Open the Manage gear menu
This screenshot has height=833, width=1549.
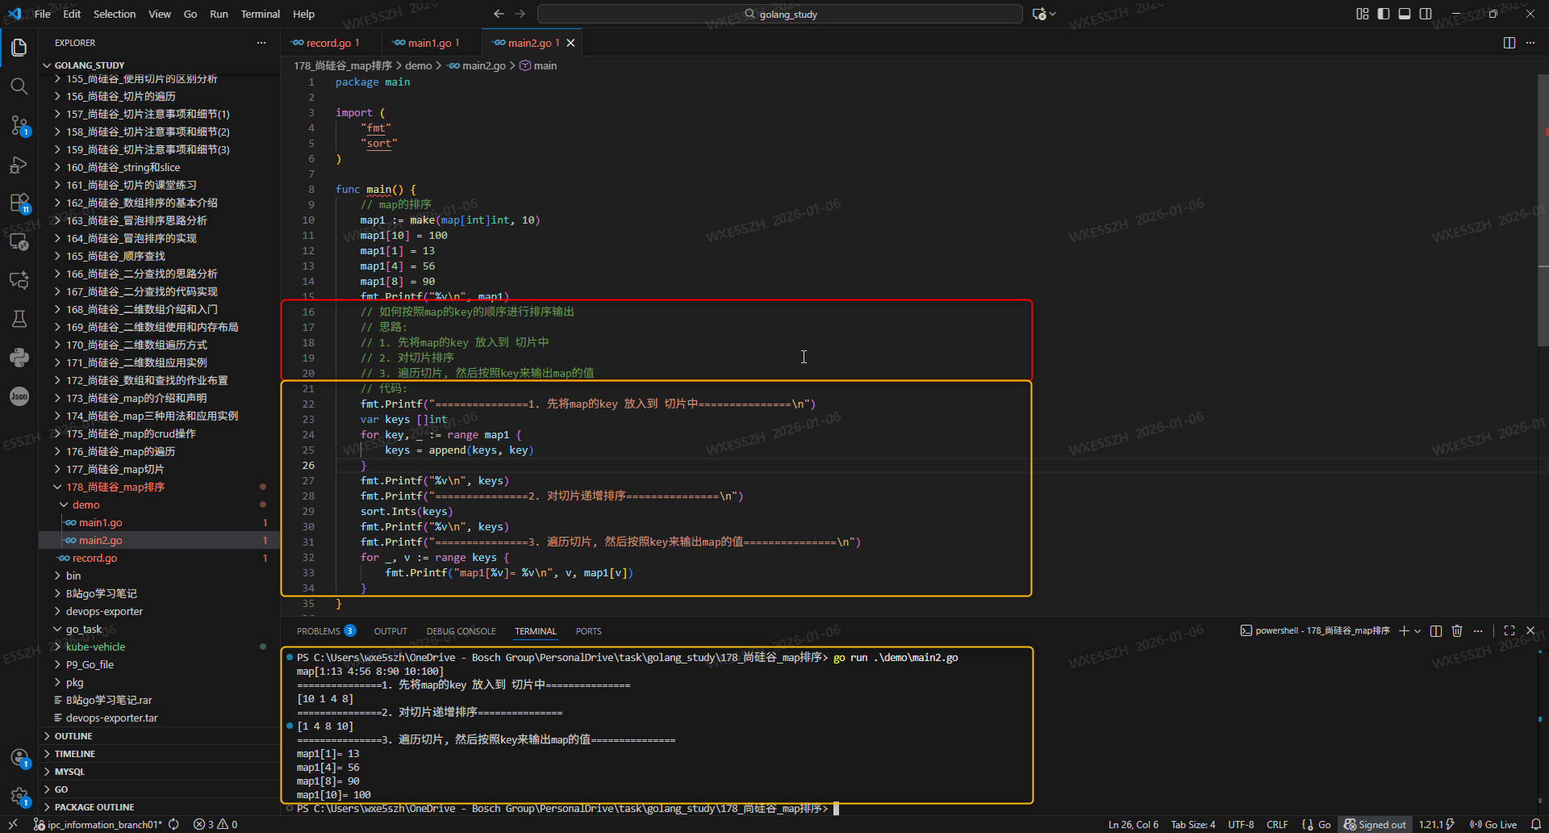19,797
